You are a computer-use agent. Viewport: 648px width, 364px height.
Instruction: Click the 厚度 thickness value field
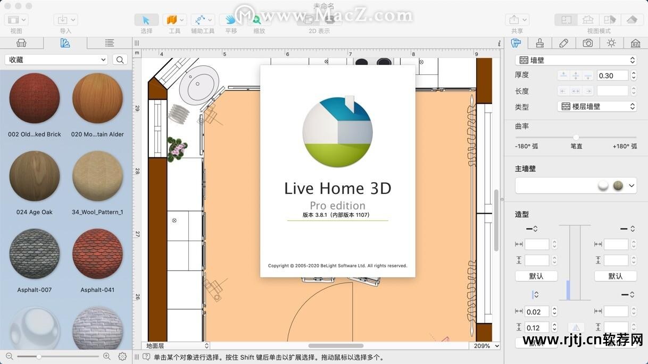(x=612, y=75)
